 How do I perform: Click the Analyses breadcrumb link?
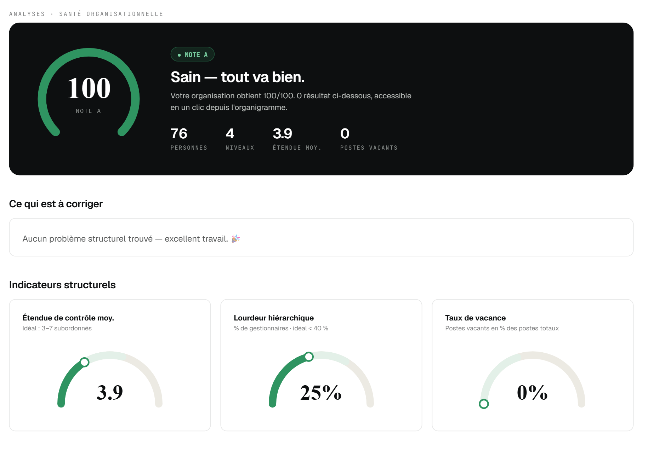click(x=27, y=14)
